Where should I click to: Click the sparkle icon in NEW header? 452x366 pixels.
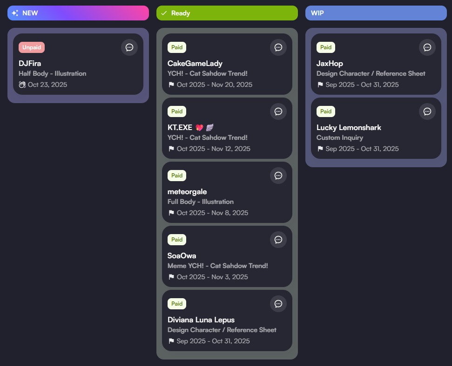pos(15,13)
